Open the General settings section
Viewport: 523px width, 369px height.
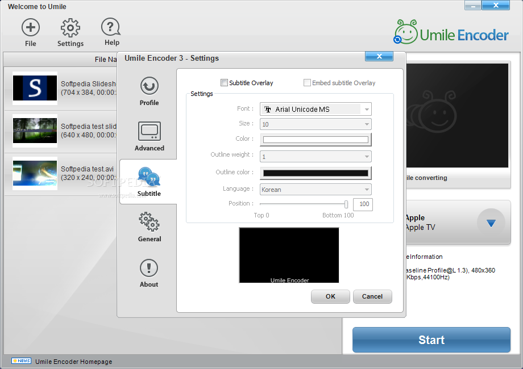[x=150, y=227]
